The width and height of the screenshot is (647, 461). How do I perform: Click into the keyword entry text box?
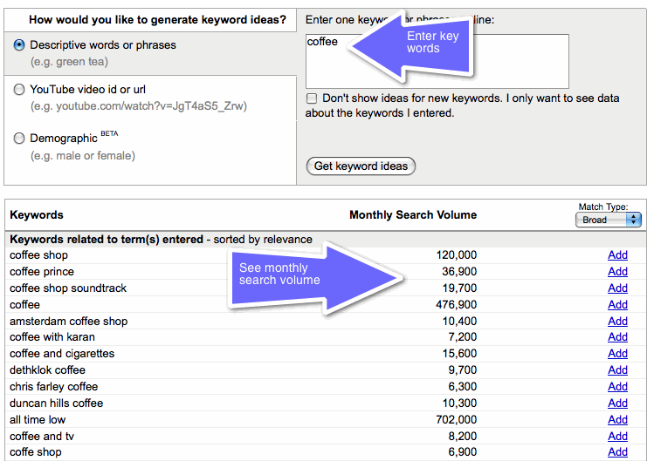[x=437, y=61]
